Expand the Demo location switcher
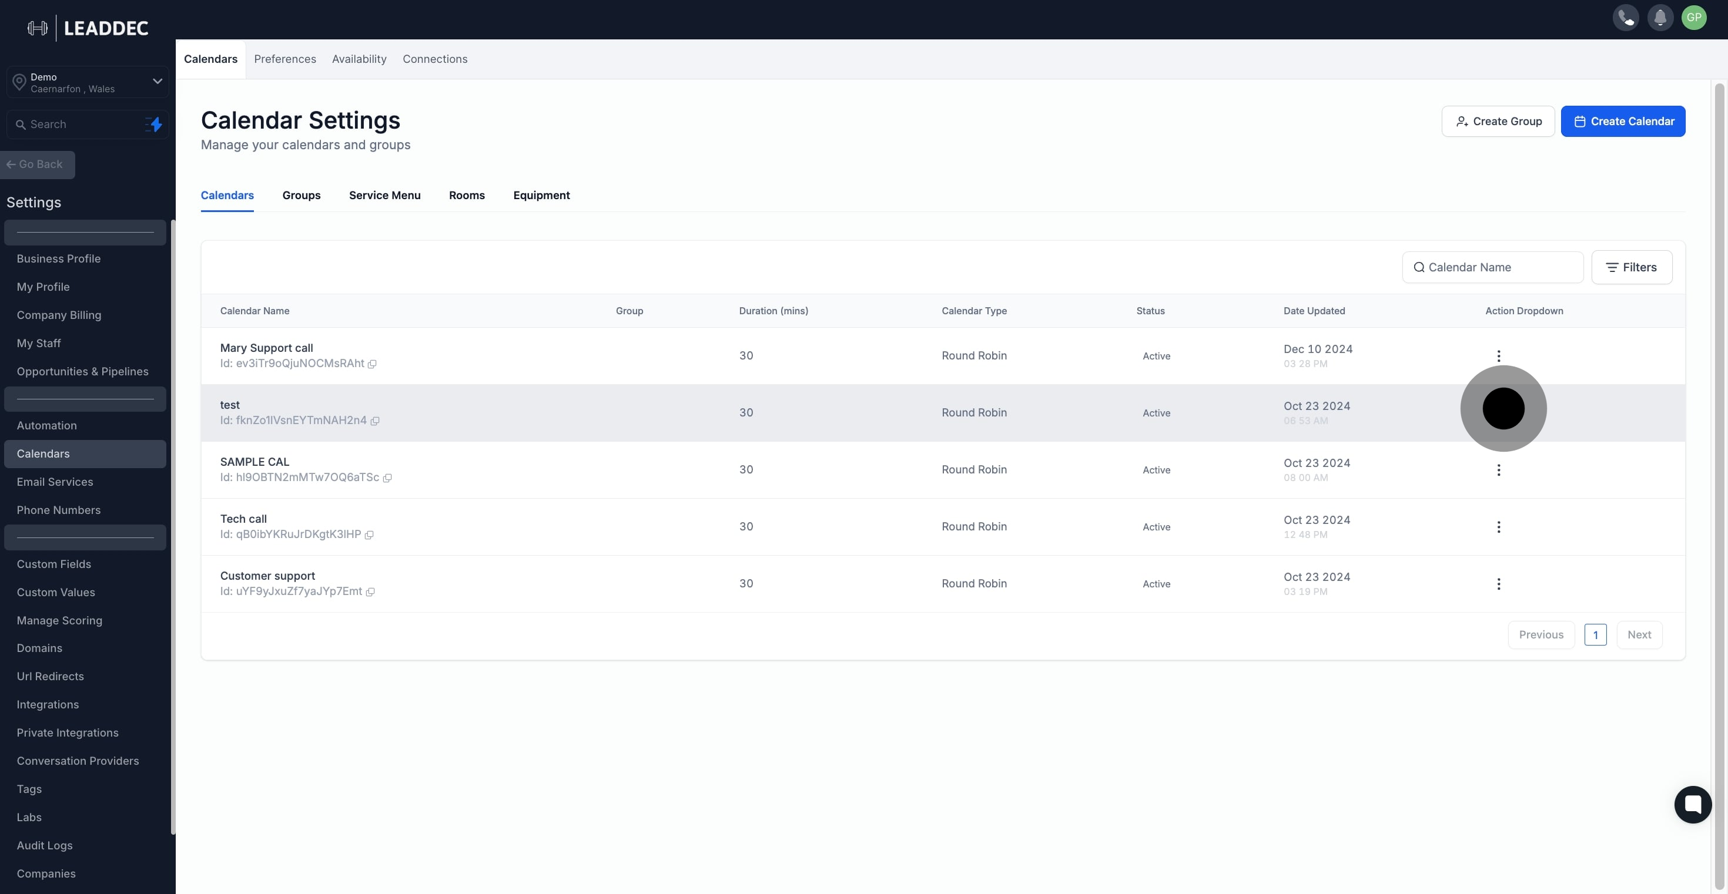The image size is (1728, 894). tap(87, 82)
